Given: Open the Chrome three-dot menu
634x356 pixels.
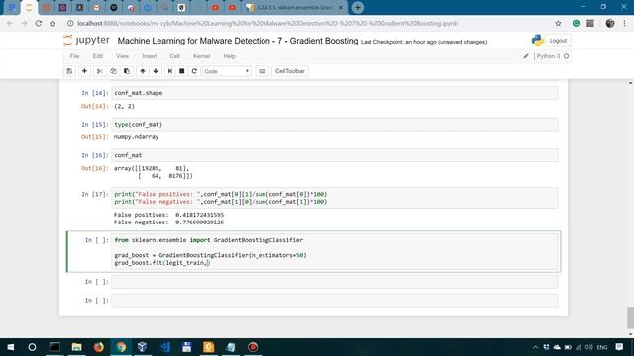Looking at the screenshot, I should click(625, 24).
